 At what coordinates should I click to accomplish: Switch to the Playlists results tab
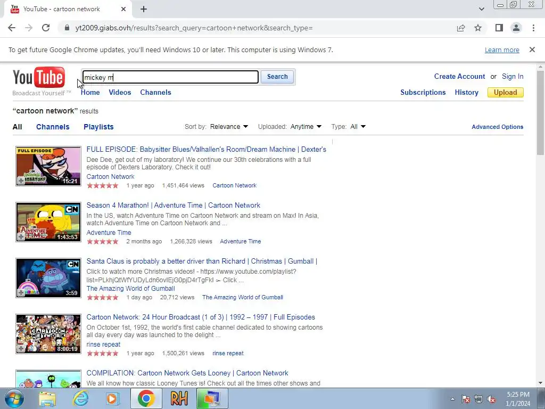pos(98,127)
